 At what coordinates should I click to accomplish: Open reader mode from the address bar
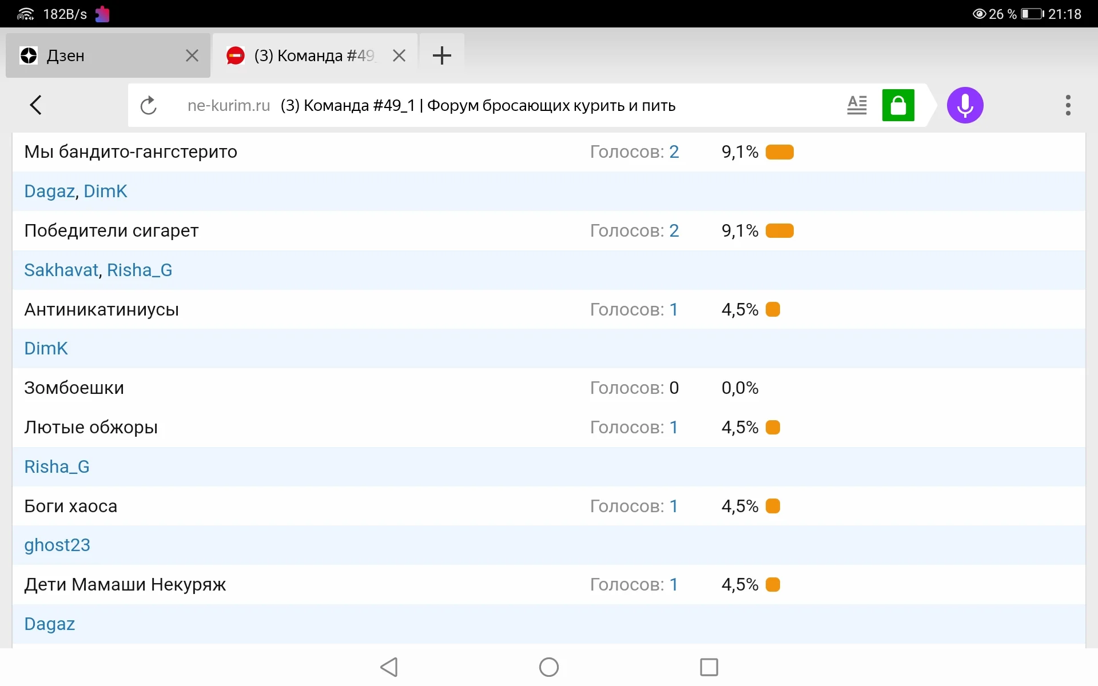pos(857,105)
